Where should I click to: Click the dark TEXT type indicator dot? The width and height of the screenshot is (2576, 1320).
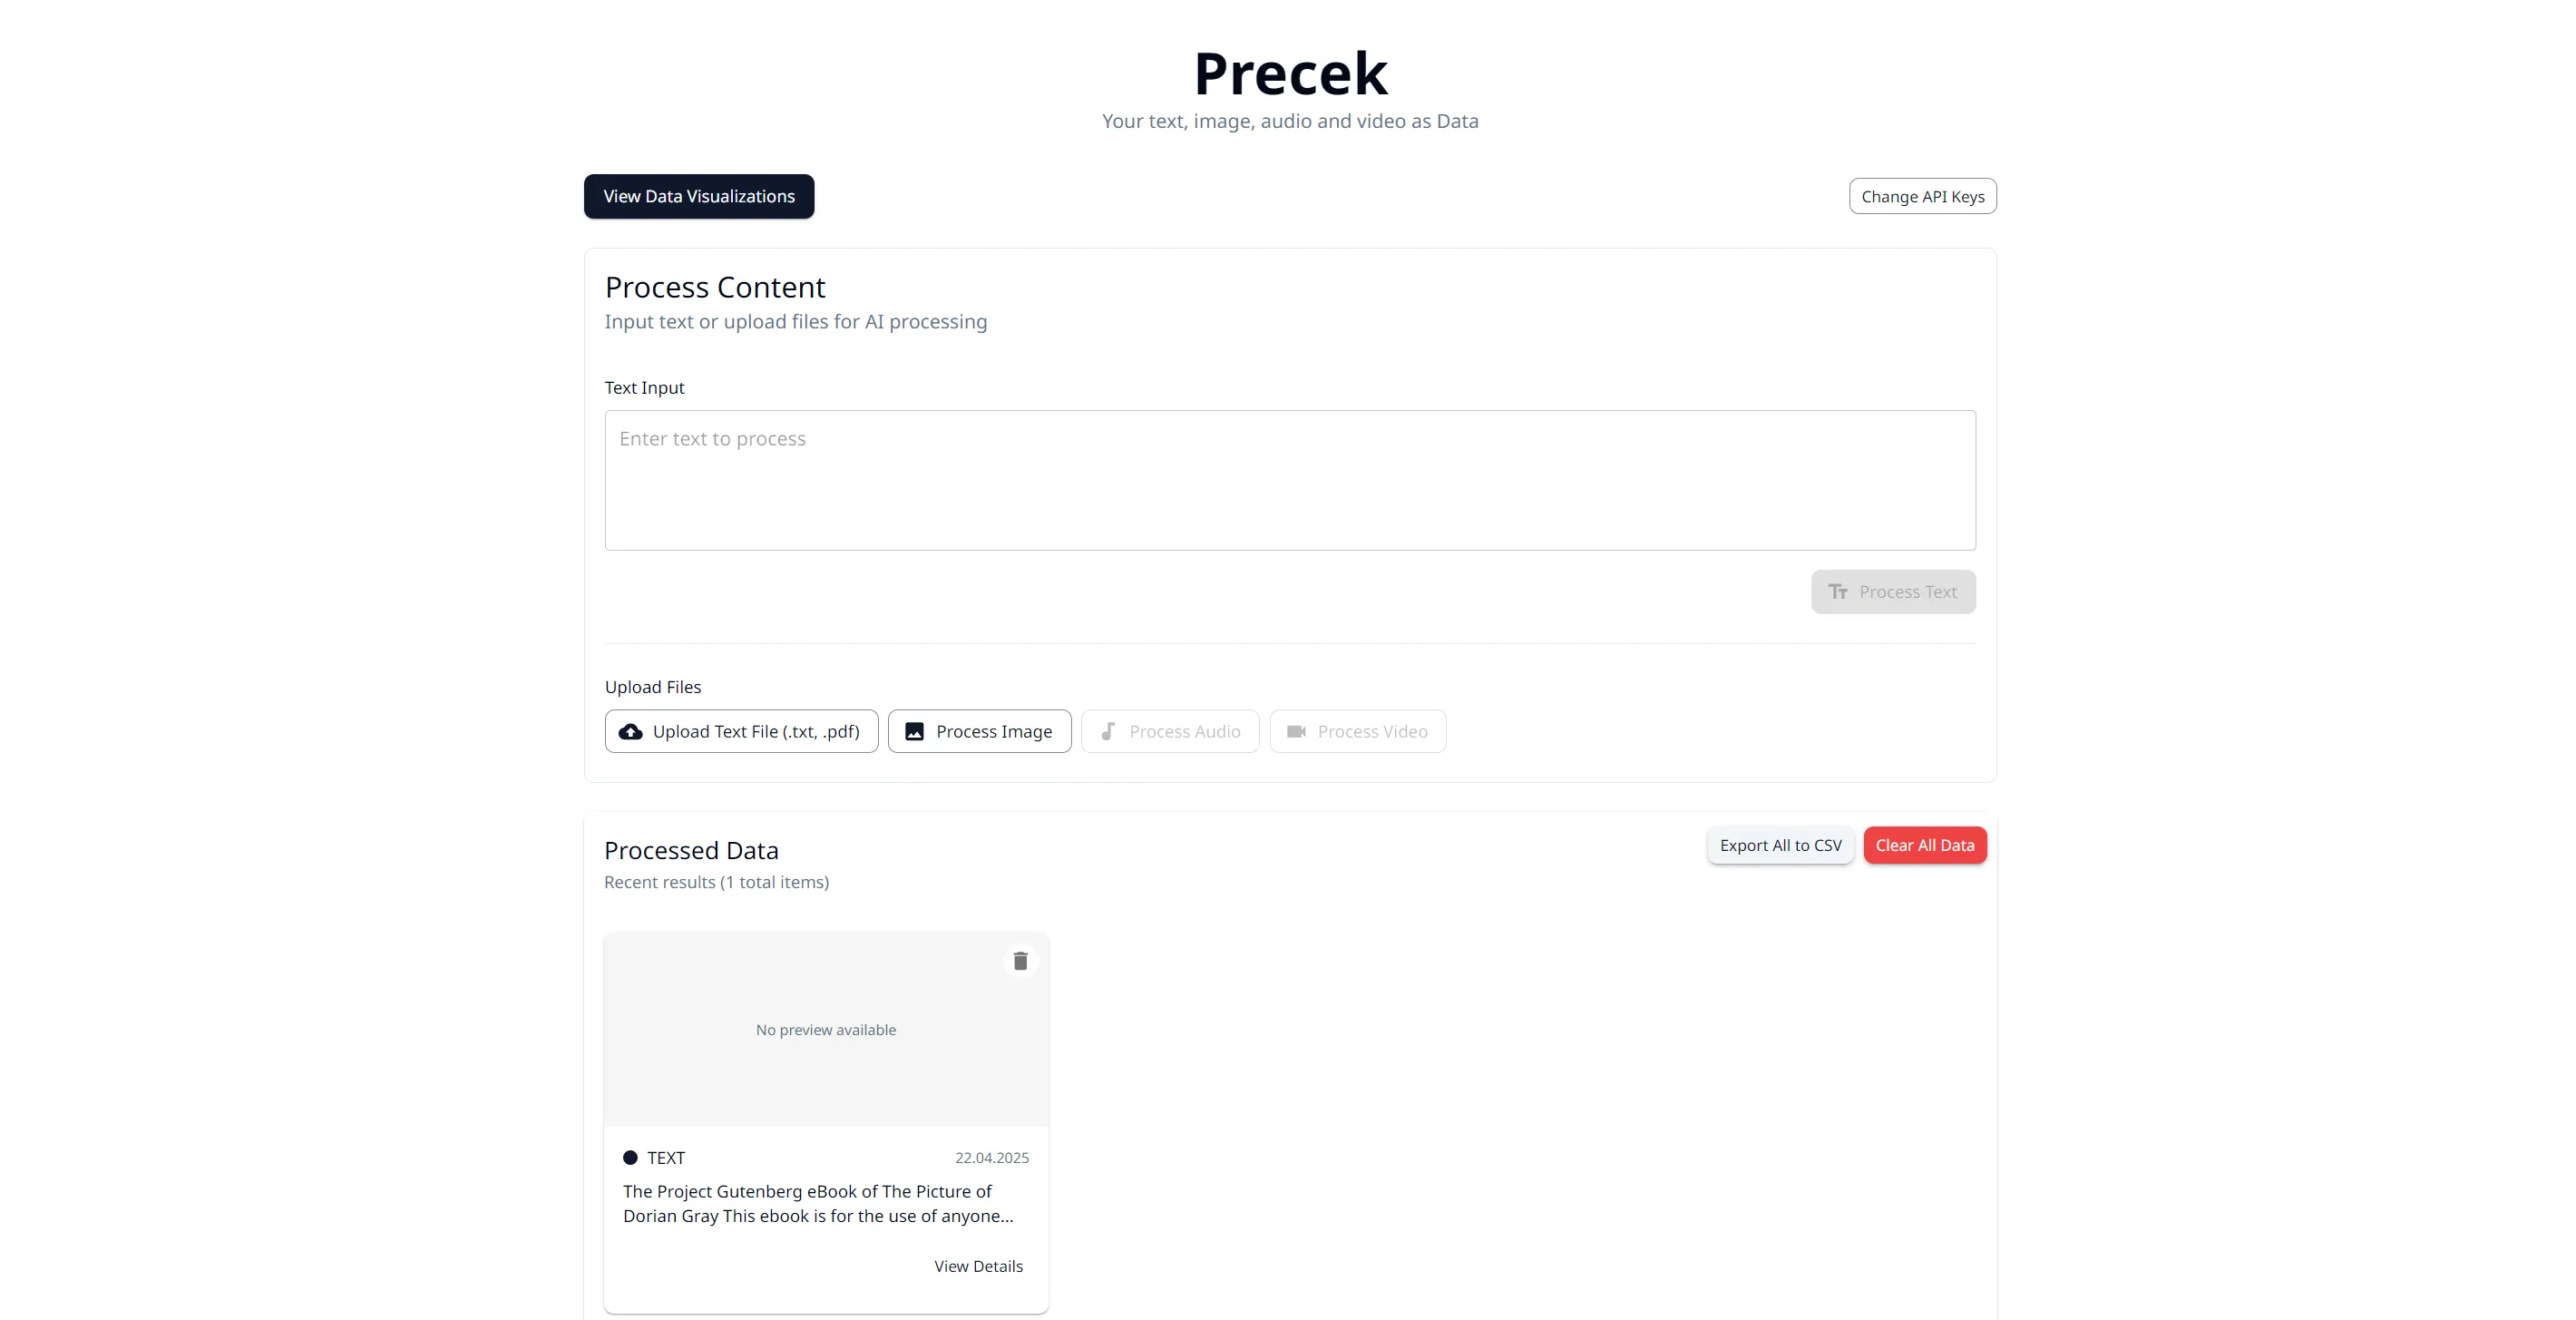630,1158
